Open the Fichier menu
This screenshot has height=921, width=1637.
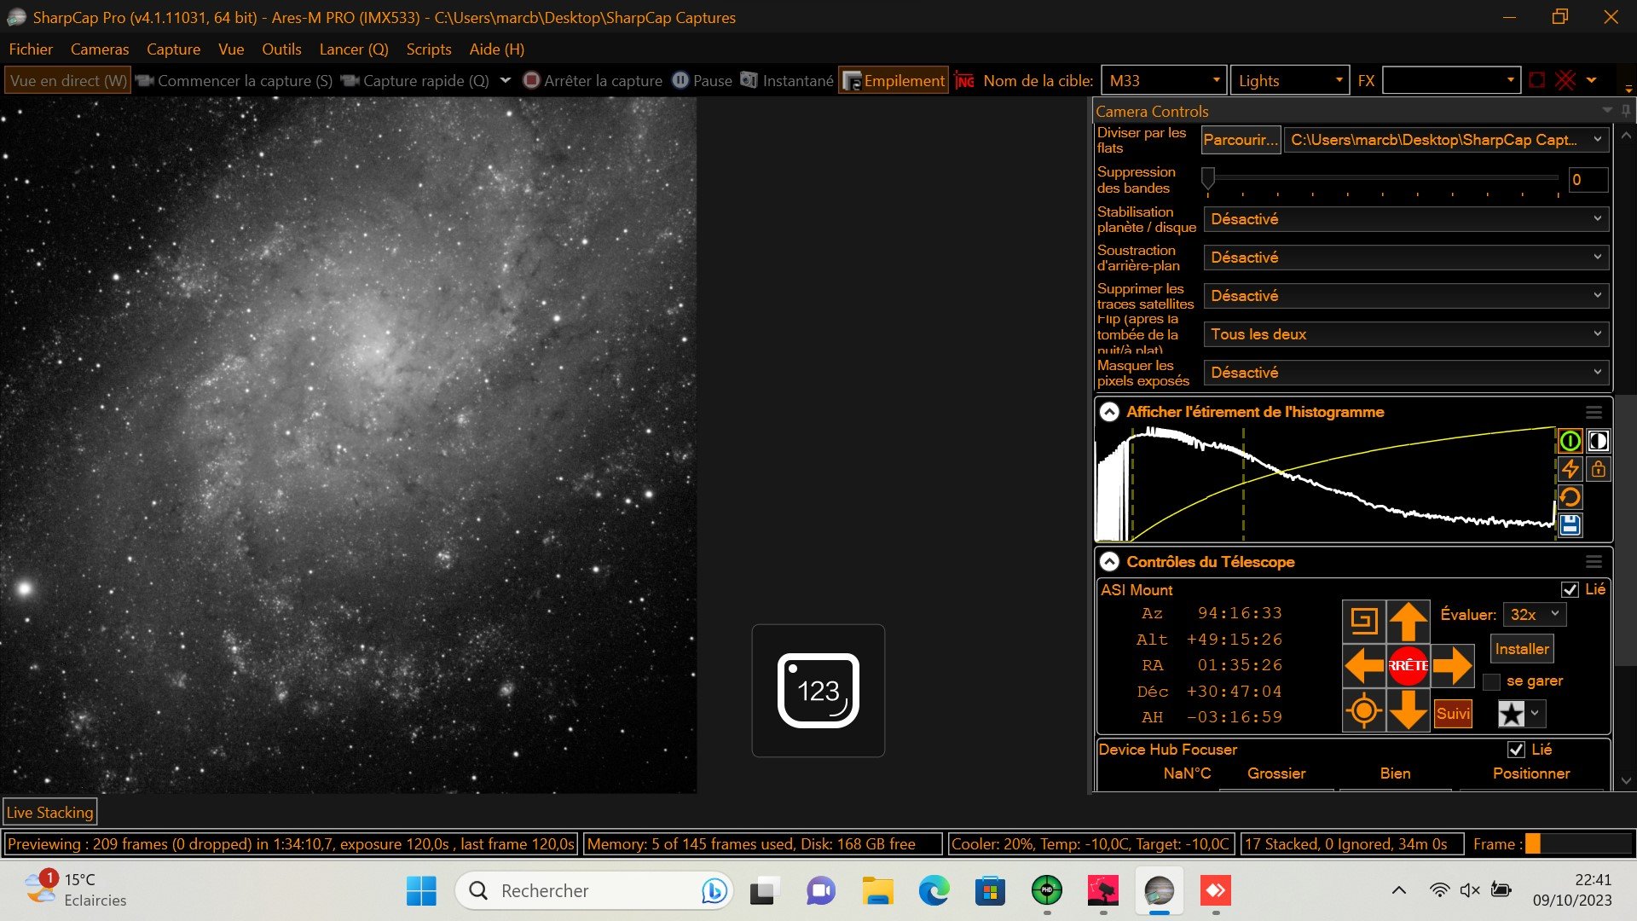(31, 49)
